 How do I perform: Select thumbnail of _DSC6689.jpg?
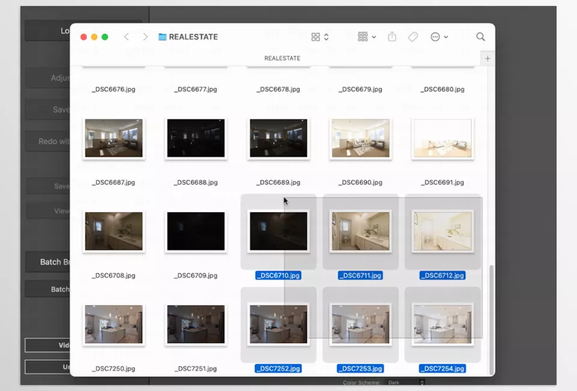(278, 138)
